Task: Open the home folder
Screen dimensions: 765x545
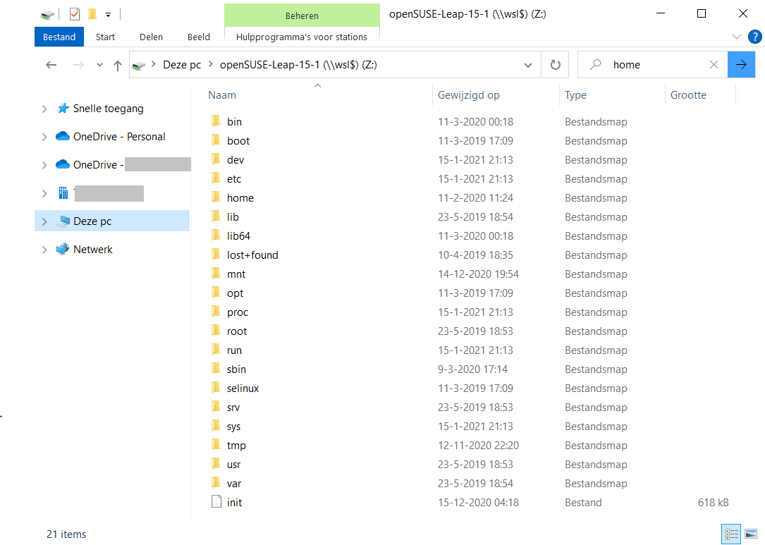Action: pos(239,197)
